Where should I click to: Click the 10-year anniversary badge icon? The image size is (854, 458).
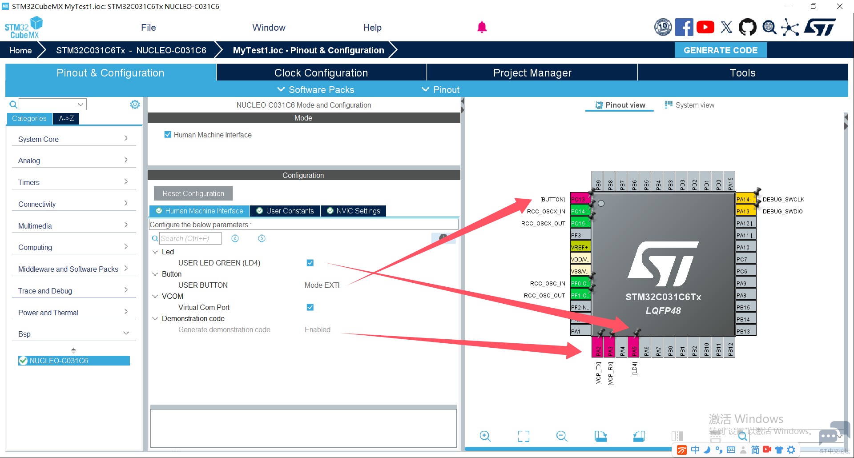[663, 27]
